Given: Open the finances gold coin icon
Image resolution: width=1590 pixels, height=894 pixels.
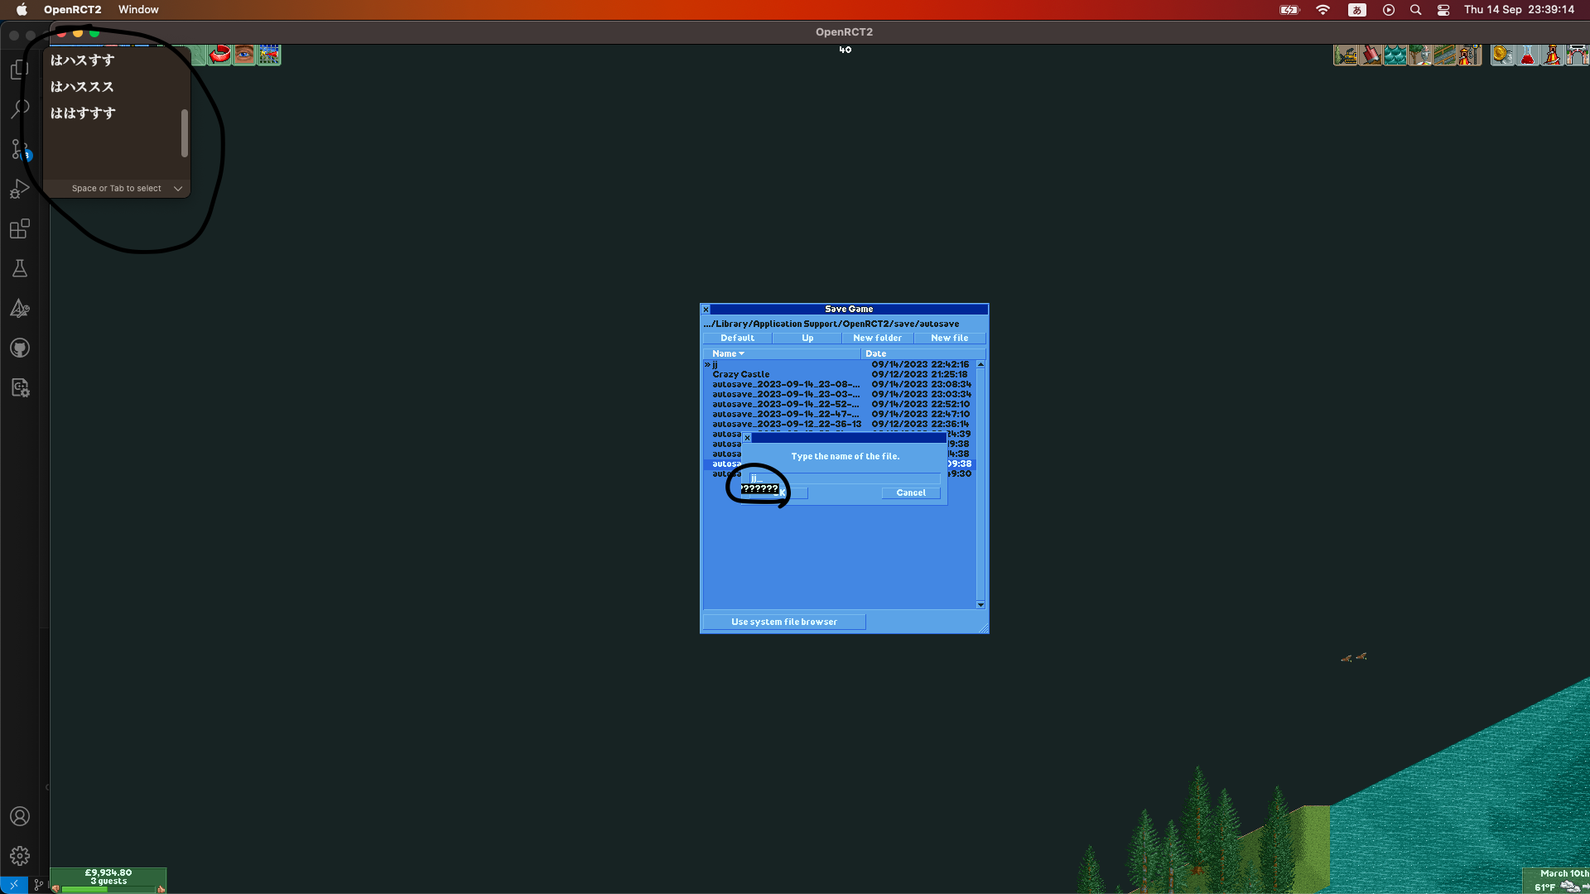Looking at the screenshot, I should (x=1503, y=55).
